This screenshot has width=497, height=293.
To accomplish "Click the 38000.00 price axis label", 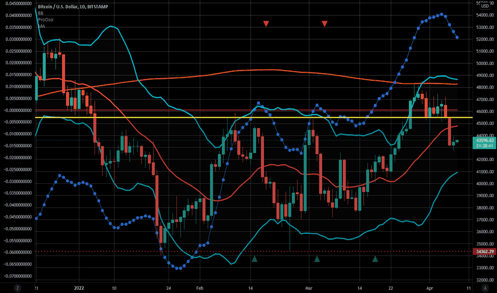I will point(485,208).
